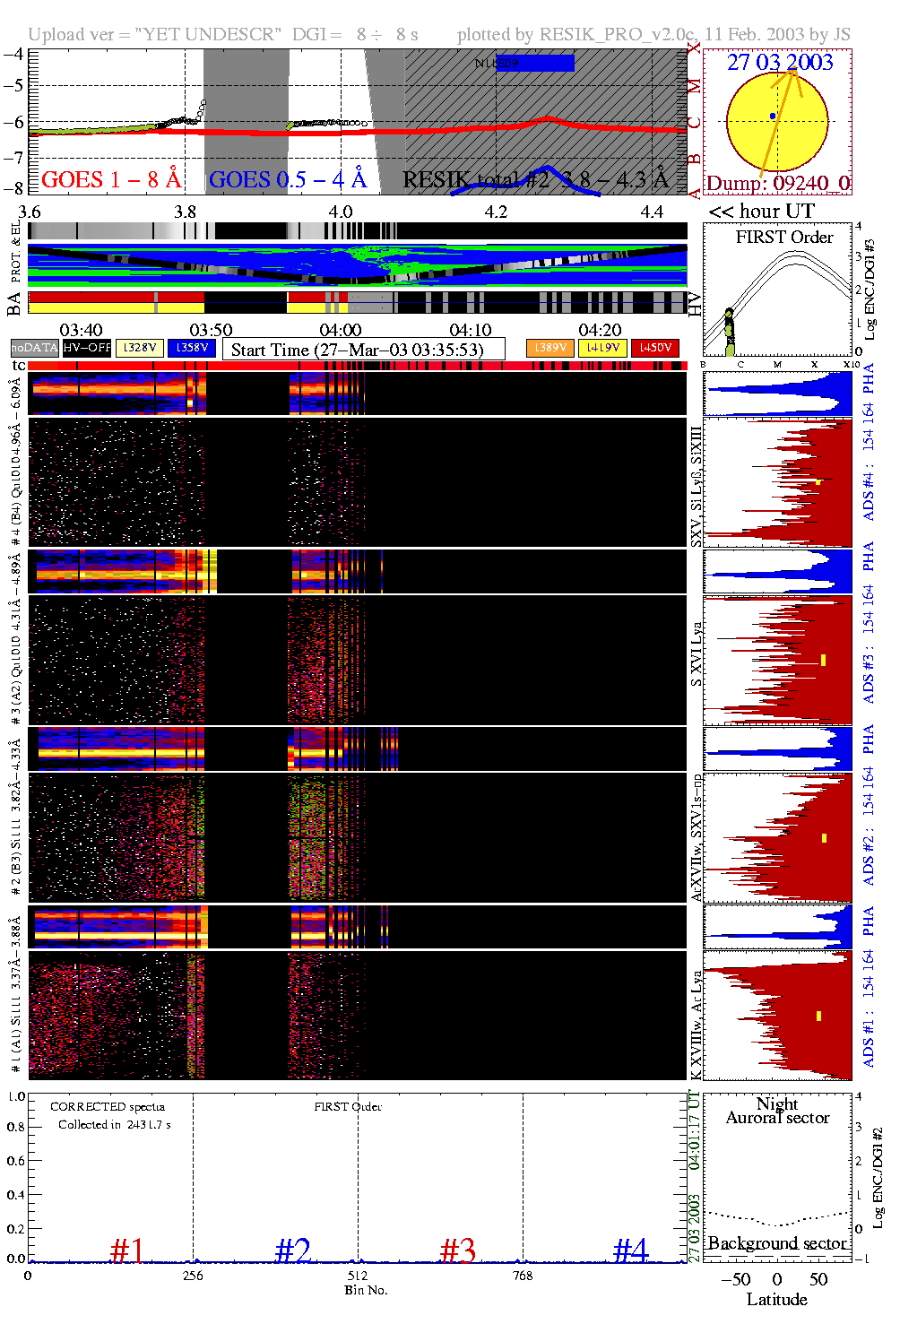
Task: Click the yellow 1419V legend swatch
Action: (603, 348)
